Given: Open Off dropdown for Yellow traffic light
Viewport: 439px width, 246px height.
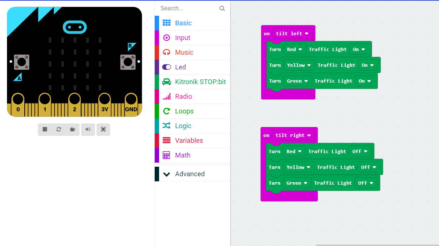Looking at the screenshot, I should pos(368,167).
